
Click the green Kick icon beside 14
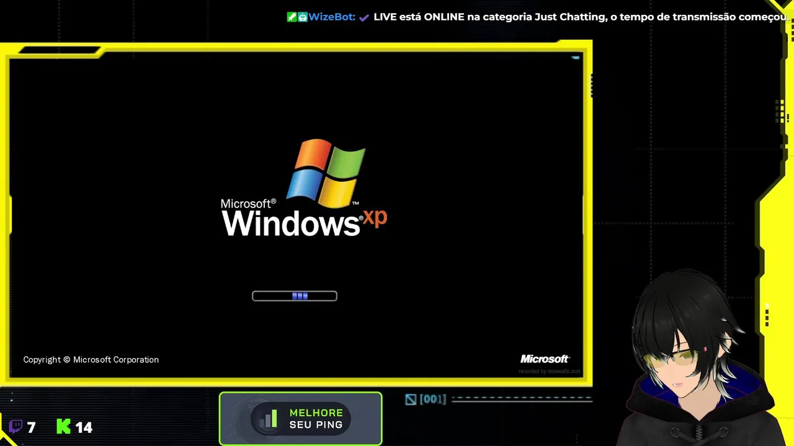coord(63,426)
